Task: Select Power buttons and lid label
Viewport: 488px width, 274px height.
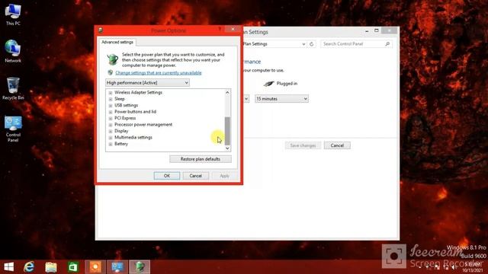Action: pyautogui.click(x=136, y=112)
